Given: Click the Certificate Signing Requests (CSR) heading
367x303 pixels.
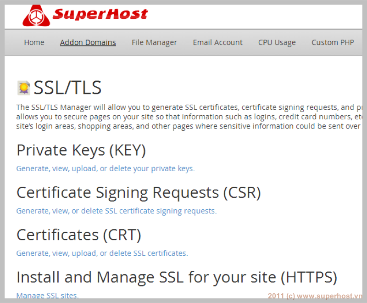Looking at the screenshot, I should click(x=139, y=193).
